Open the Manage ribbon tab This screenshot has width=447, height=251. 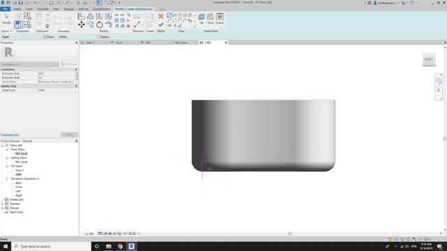coord(68,9)
